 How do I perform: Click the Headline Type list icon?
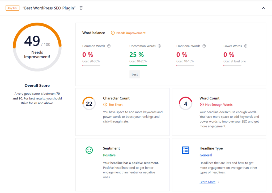(x=185, y=150)
